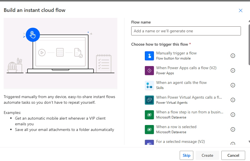This screenshot has height=161, width=250.
Task: Show info for flow step run from business process
Action: click(x=233, y=115)
